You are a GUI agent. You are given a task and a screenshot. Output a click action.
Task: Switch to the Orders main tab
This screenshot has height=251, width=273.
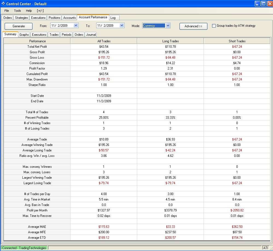point(7,17)
